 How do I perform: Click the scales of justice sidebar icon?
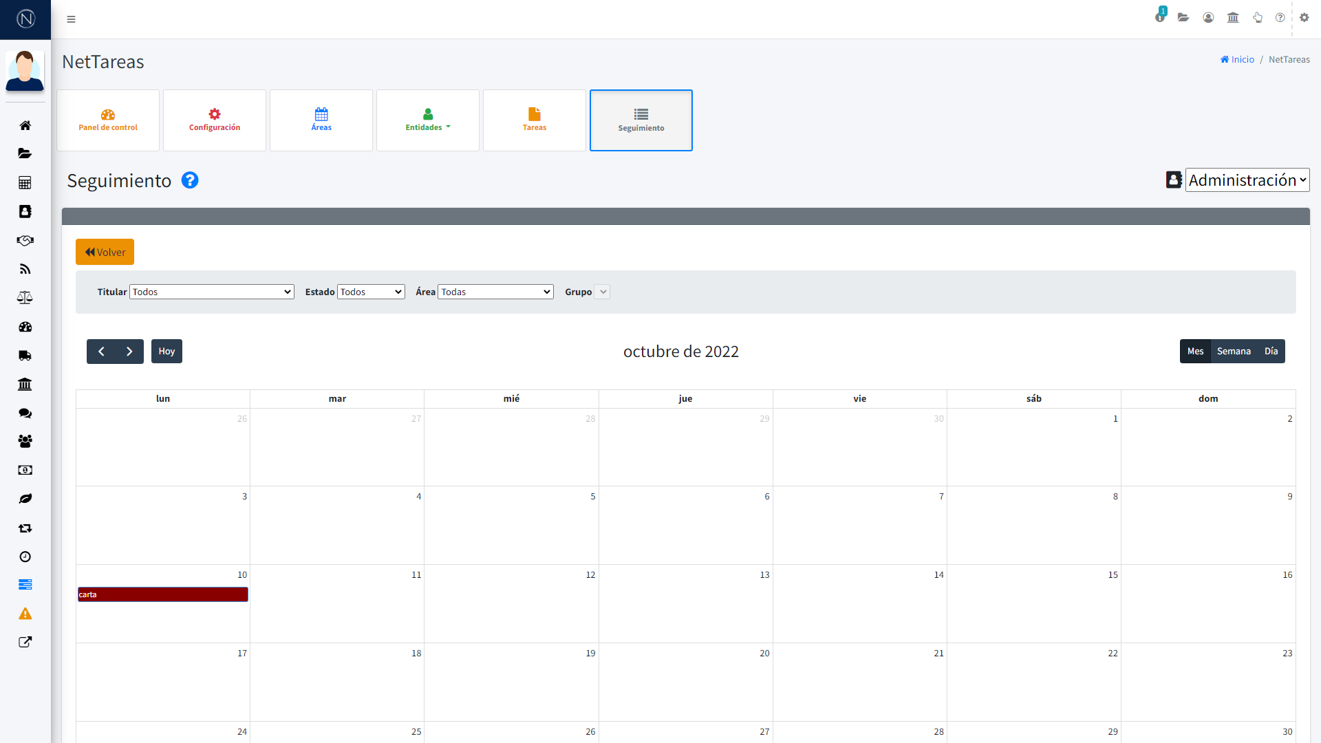tap(25, 297)
